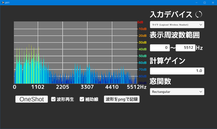Click the 0dB label on spectrum scale
217x129 pixels.
(140, 22)
